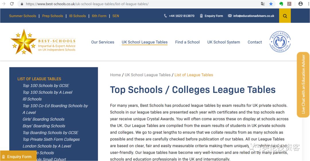Click UK School League Tables breadcrumb

click(148, 75)
